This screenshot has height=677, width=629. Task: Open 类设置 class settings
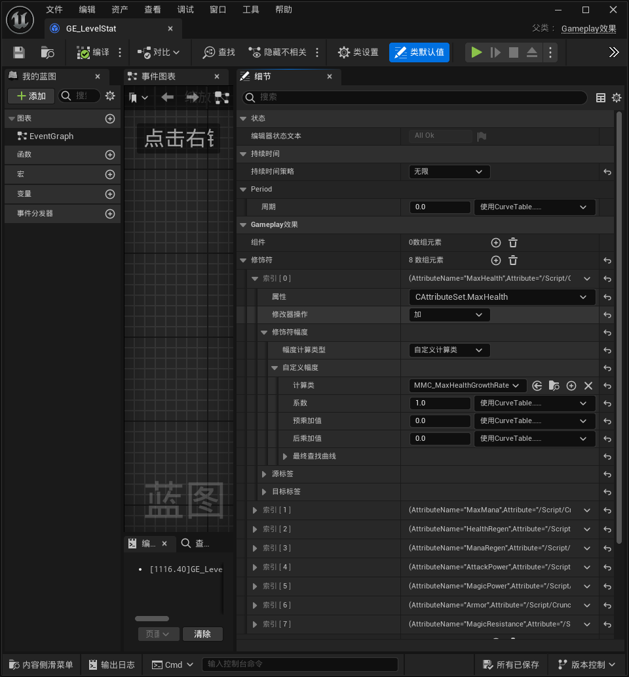pos(358,52)
